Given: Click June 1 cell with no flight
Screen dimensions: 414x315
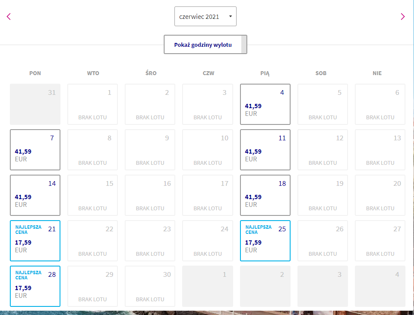Looking at the screenshot, I should pyautogui.click(x=93, y=104).
